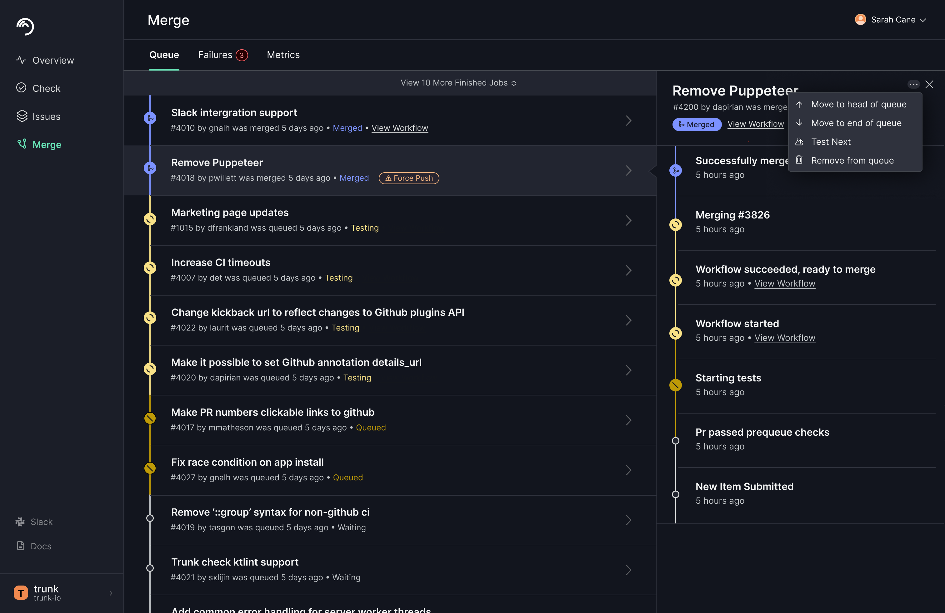Expand details chevron for Marketing page updates
Viewport: 945px width, 613px height.
[x=628, y=220]
